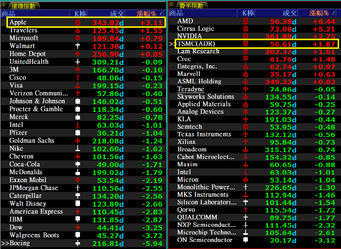
Task: Select the Nike row name
Action: [x=16, y=148]
